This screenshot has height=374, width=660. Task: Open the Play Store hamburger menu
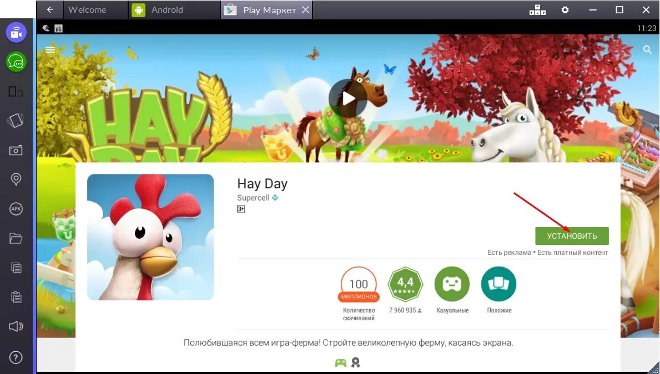pos(50,49)
